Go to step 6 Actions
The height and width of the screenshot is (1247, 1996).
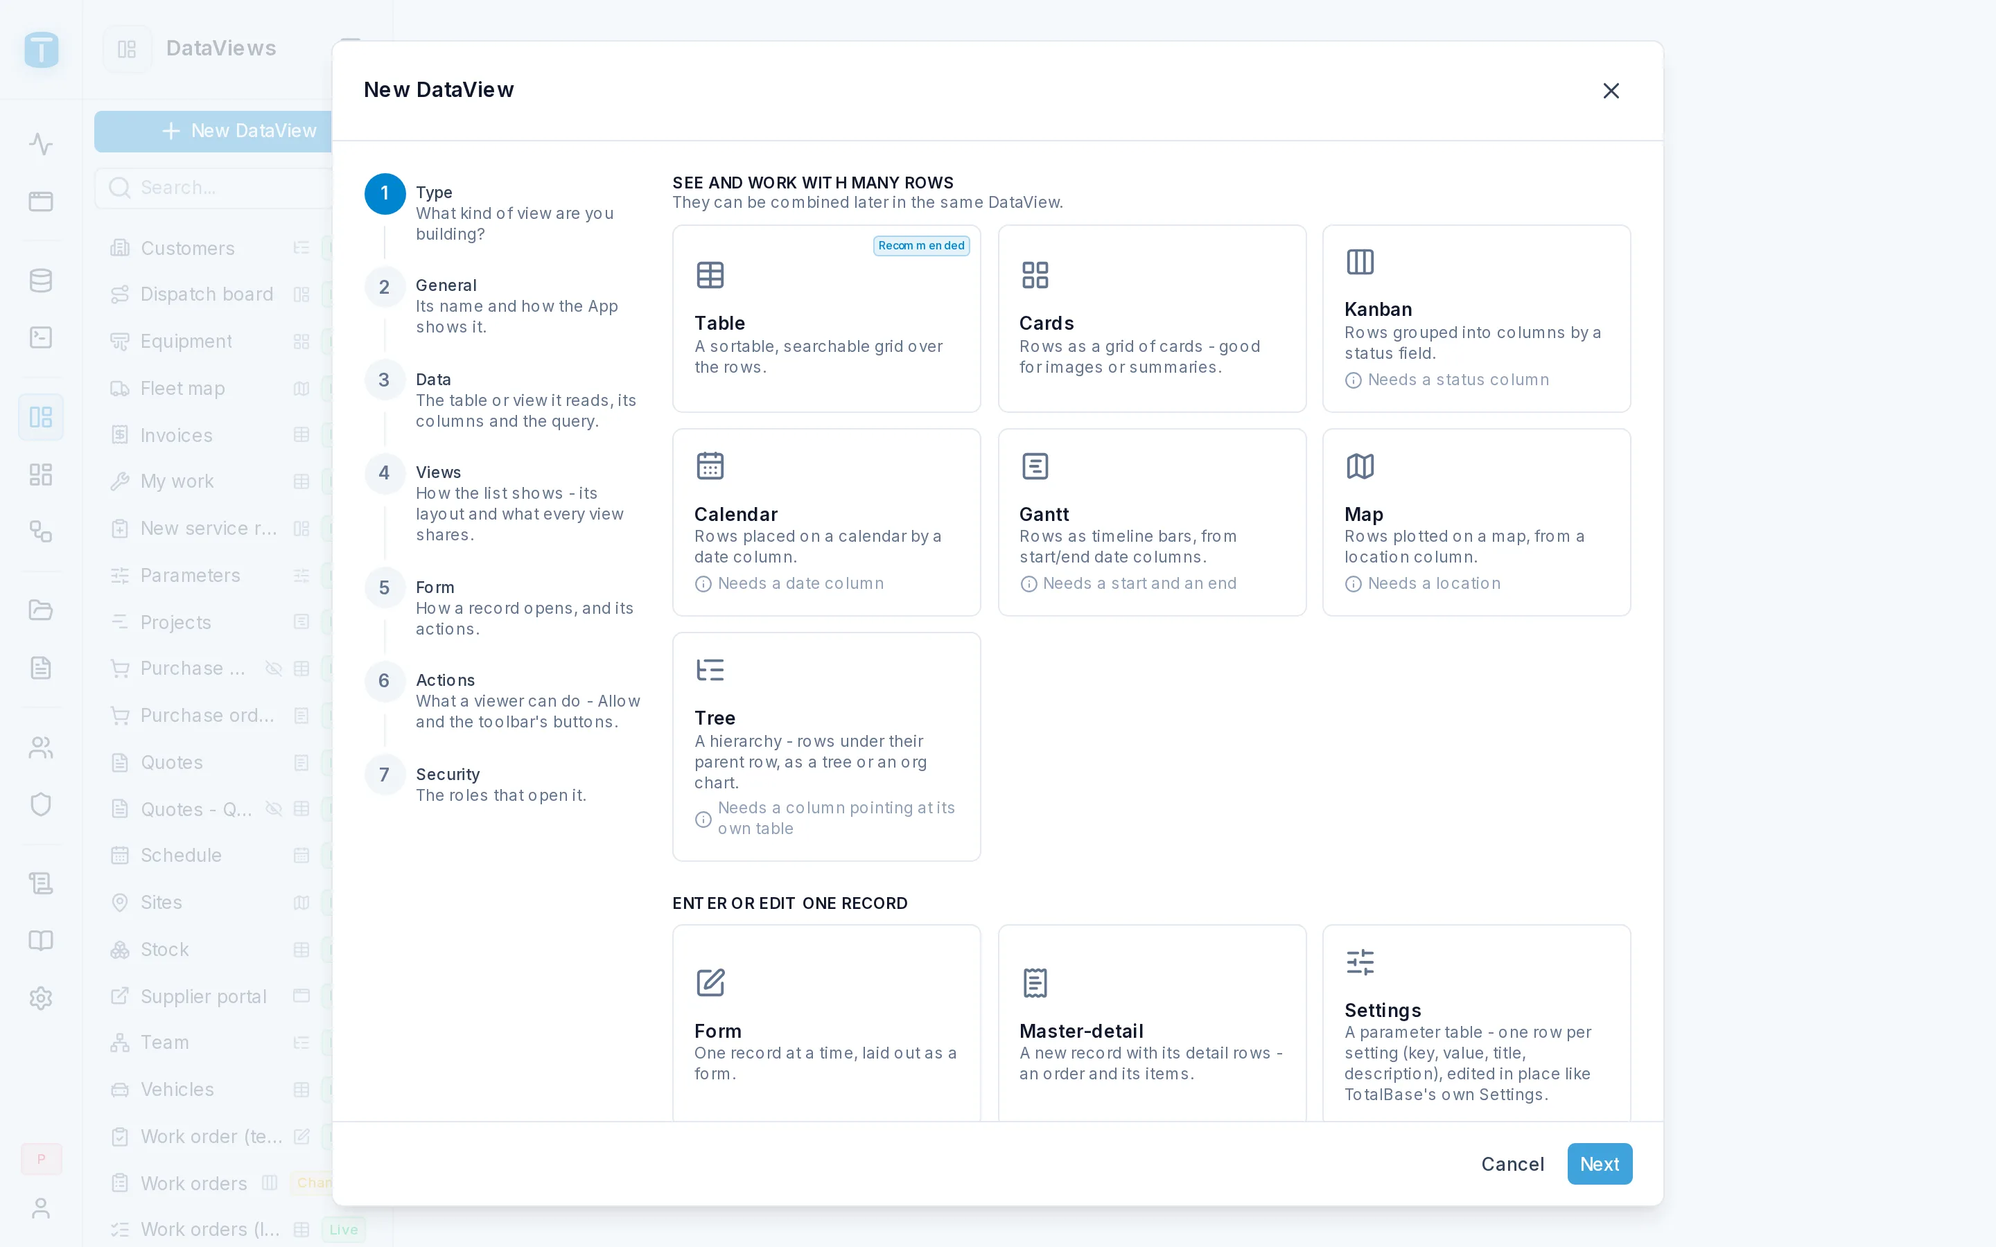click(503, 700)
